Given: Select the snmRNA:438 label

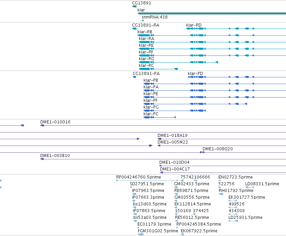Looking at the screenshot, I should coord(155,17).
